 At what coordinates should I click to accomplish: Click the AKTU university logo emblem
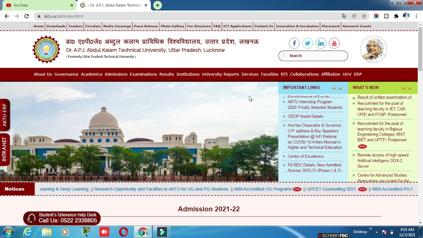click(46, 49)
